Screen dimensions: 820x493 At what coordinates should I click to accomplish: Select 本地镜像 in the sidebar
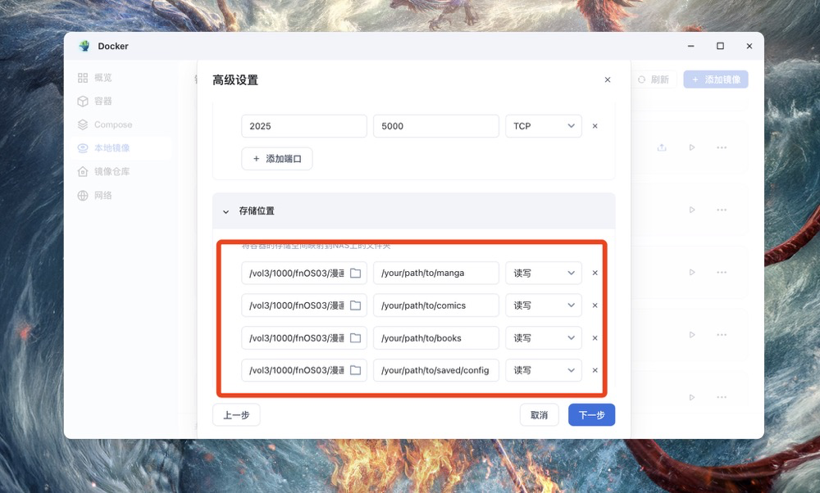(x=121, y=148)
